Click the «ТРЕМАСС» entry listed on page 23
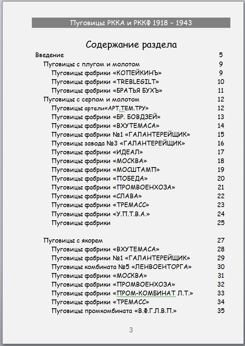Image resolution: width=245 pixels, height=346 pixels. point(100,205)
